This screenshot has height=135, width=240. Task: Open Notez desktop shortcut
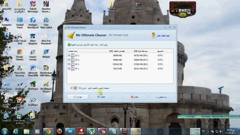33,117
